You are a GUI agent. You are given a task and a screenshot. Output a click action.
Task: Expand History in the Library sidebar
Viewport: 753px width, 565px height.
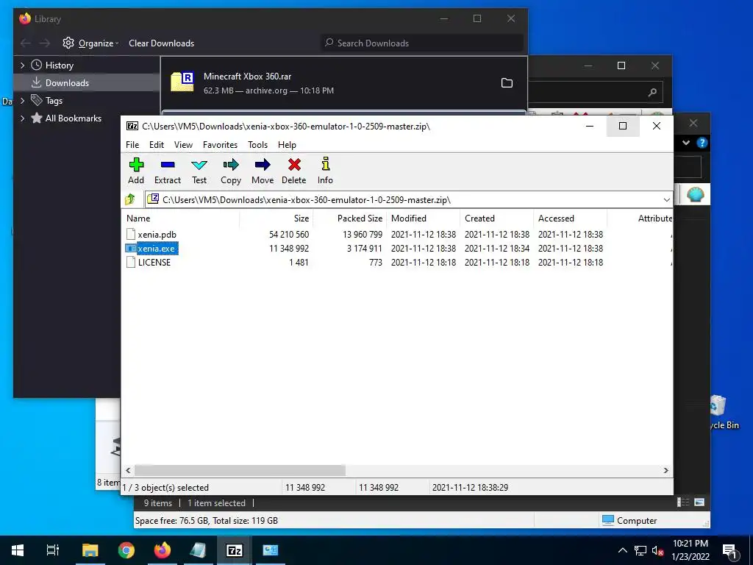tap(22, 65)
